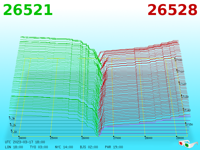
Task: Click the UTC 2023-03-17 18:00 timestamp
Action: pos(25,142)
